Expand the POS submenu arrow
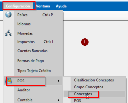The height and width of the screenshot is (103, 128). [x=58, y=81]
